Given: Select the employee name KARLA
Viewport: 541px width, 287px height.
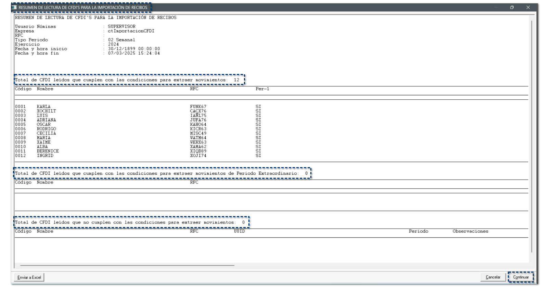Looking at the screenshot, I should [x=43, y=107].
